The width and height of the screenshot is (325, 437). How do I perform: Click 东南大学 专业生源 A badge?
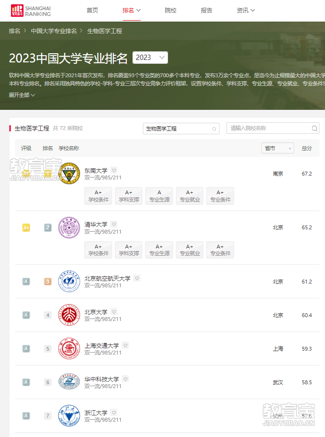[159, 196]
